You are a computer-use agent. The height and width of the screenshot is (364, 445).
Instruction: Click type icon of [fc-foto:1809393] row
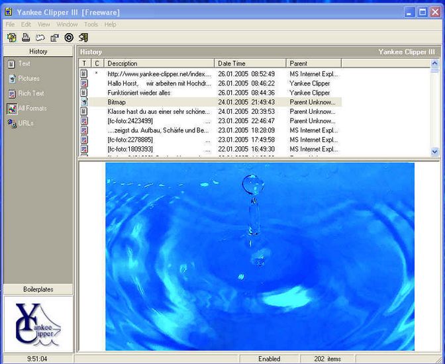point(84,149)
